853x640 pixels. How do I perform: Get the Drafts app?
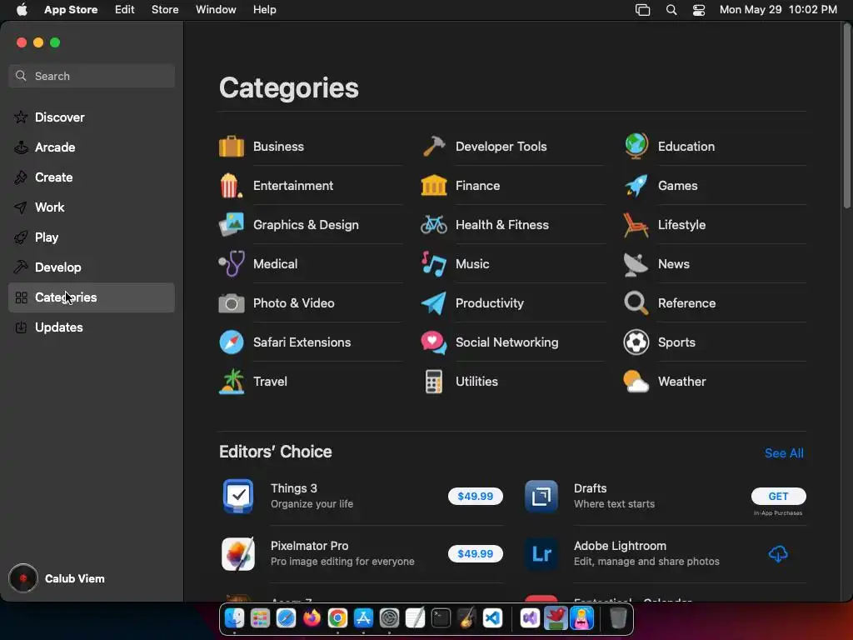779,497
